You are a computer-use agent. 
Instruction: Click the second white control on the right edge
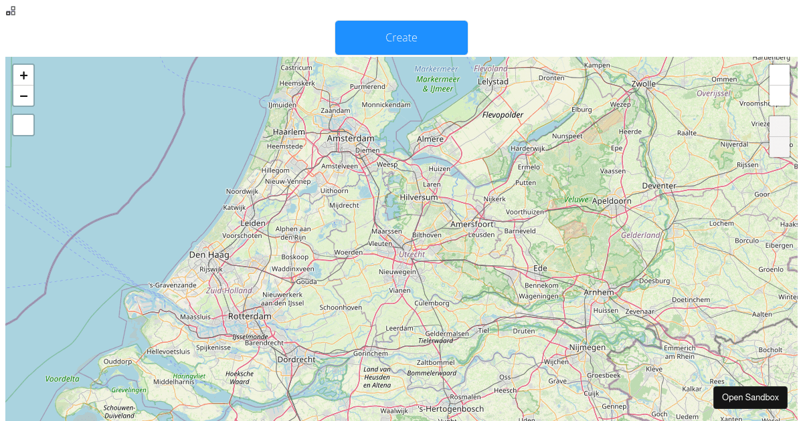[780, 96]
